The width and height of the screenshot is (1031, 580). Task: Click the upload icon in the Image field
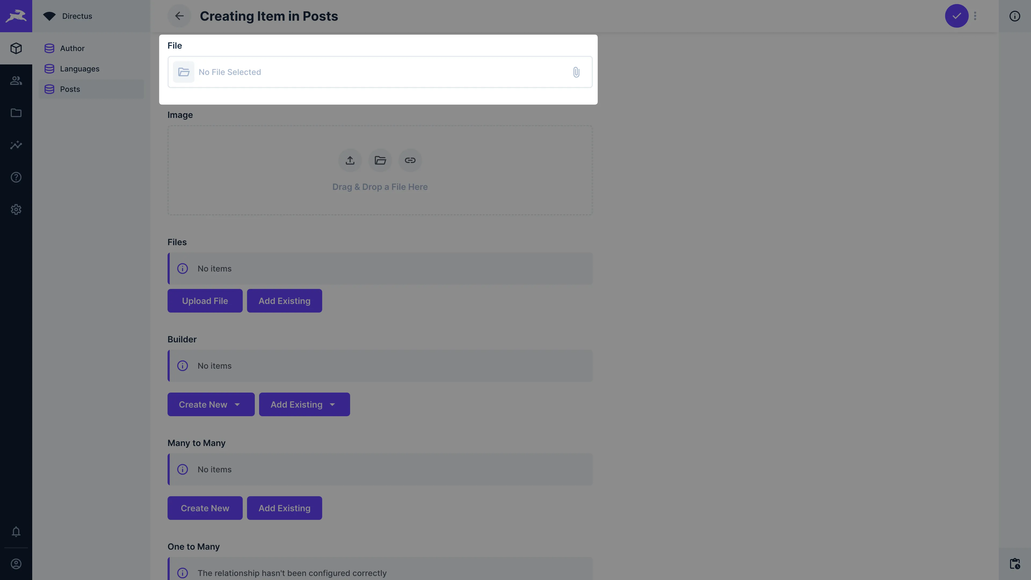350,160
